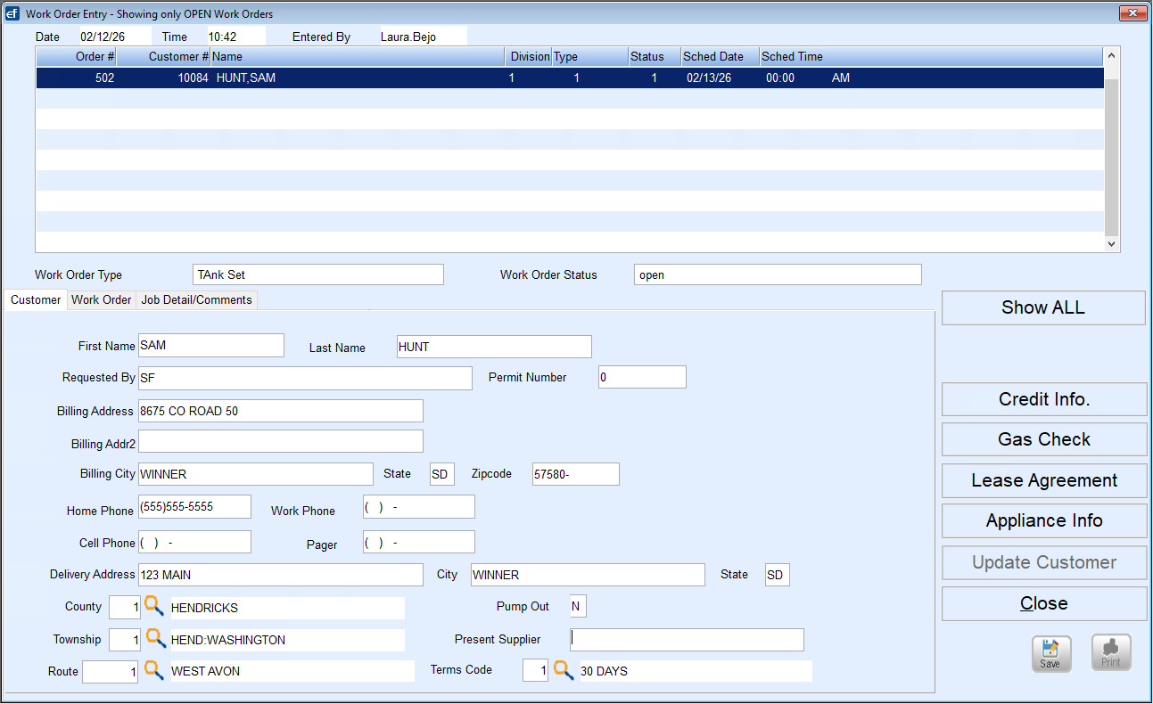
Task: Open Appliance Info
Action: tap(1044, 520)
